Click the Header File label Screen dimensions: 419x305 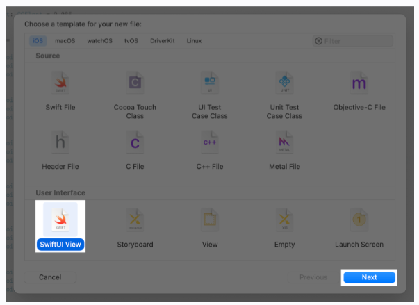pyautogui.click(x=60, y=167)
